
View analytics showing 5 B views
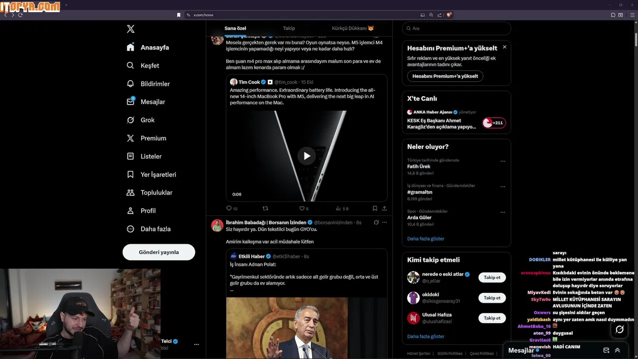pos(342,208)
